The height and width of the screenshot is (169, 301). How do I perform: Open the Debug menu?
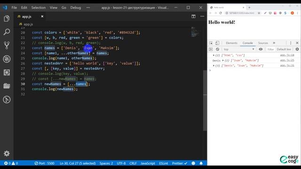click(76, 8)
